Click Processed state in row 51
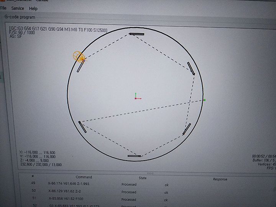The image size is (276, 207). [129, 200]
